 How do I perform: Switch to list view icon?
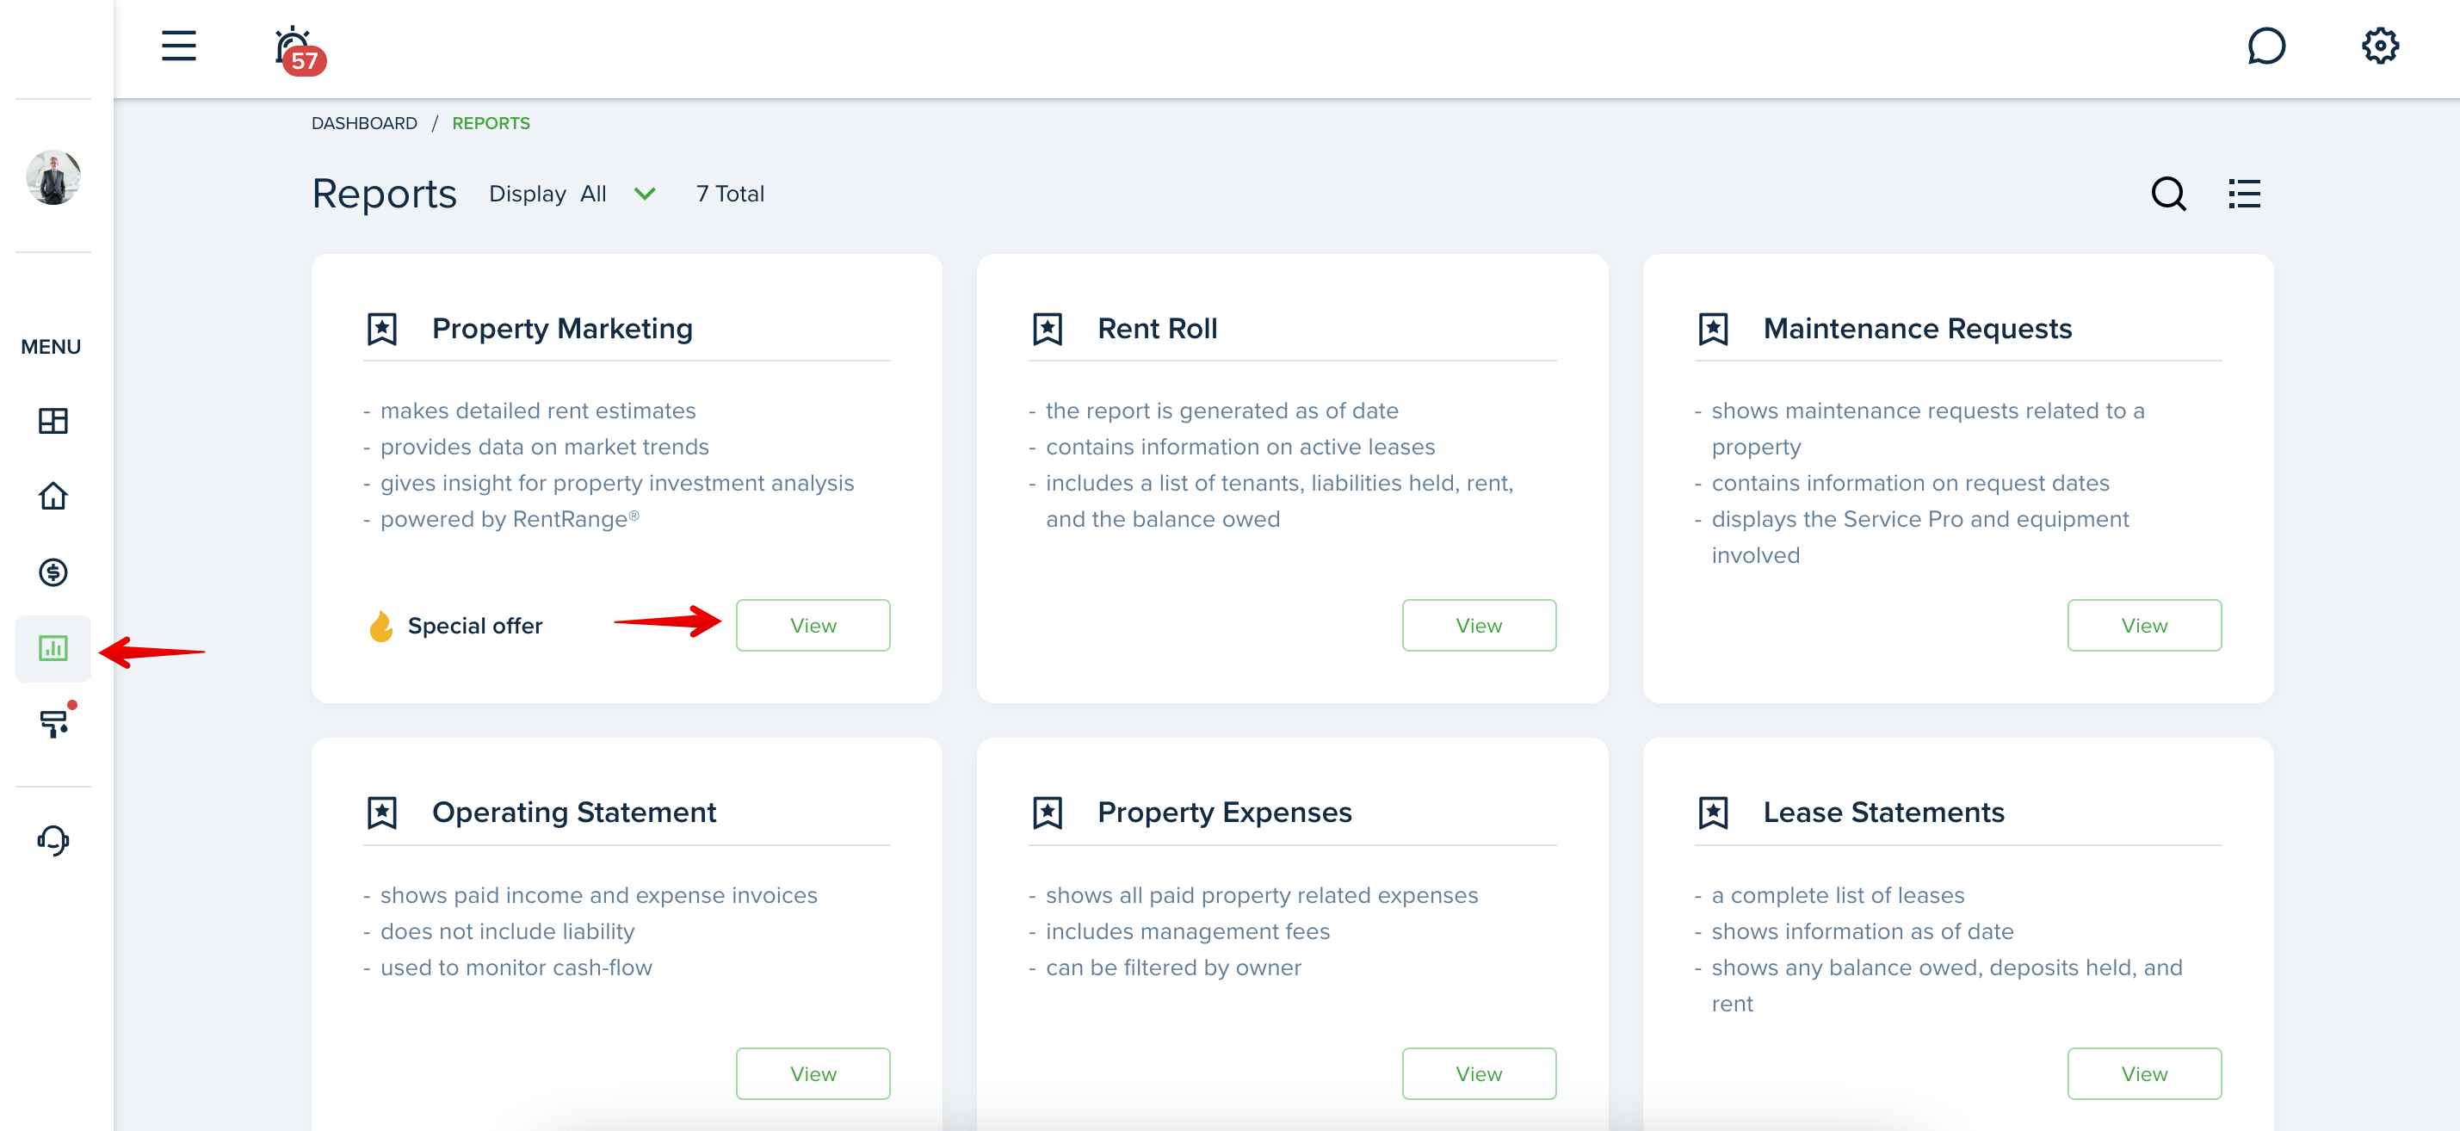(x=2244, y=194)
